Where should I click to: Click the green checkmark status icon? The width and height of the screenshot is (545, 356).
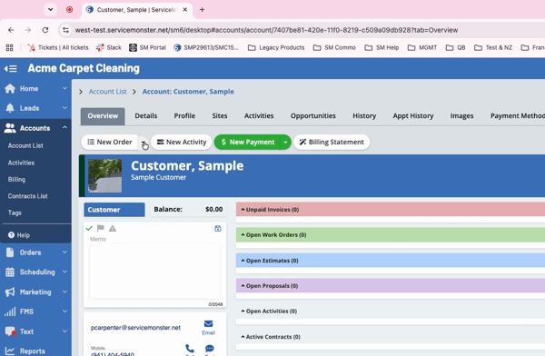click(89, 229)
